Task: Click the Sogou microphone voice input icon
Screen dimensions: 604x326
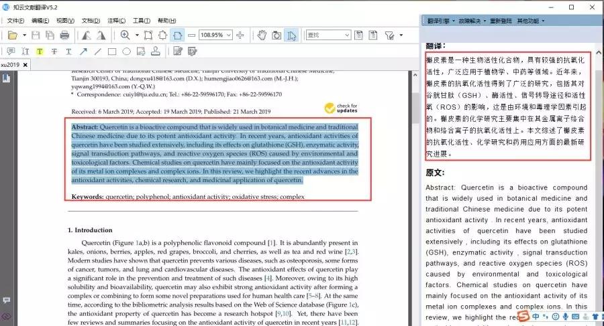Action: 566,317
